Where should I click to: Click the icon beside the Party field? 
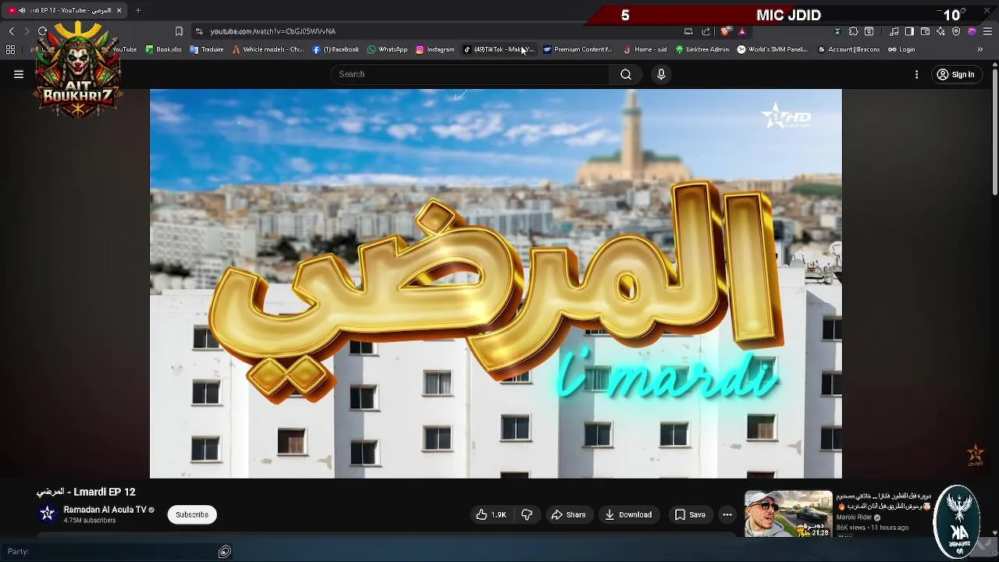[225, 552]
